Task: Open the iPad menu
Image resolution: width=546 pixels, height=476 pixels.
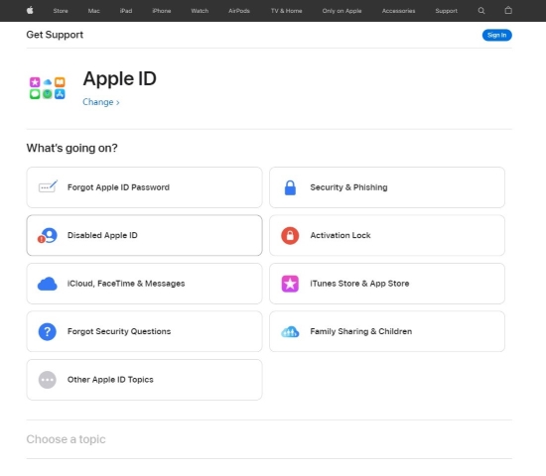Action: 126,11
